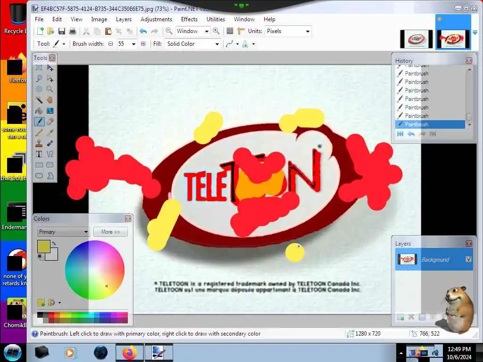This screenshot has width=483, height=362.
Task: Click the More >> button in Colors
Action: pos(110,232)
